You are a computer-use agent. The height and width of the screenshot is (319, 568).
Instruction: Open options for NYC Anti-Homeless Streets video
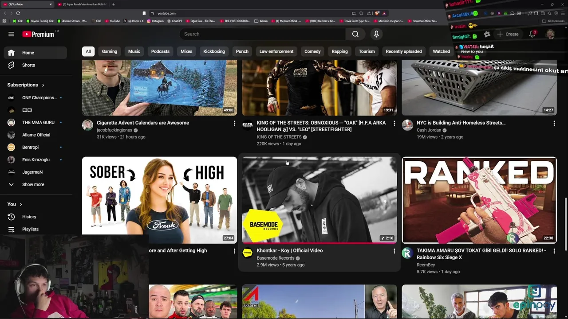554,123
